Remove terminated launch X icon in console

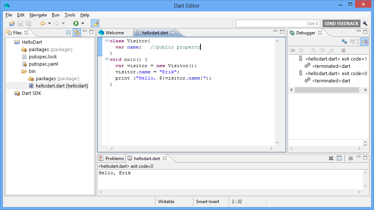coord(331,158)
